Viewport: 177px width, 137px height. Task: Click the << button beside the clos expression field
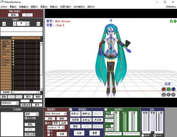click(107, 116)
